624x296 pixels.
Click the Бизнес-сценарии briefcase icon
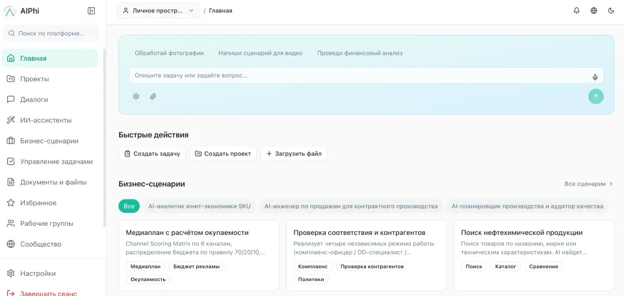11,141
